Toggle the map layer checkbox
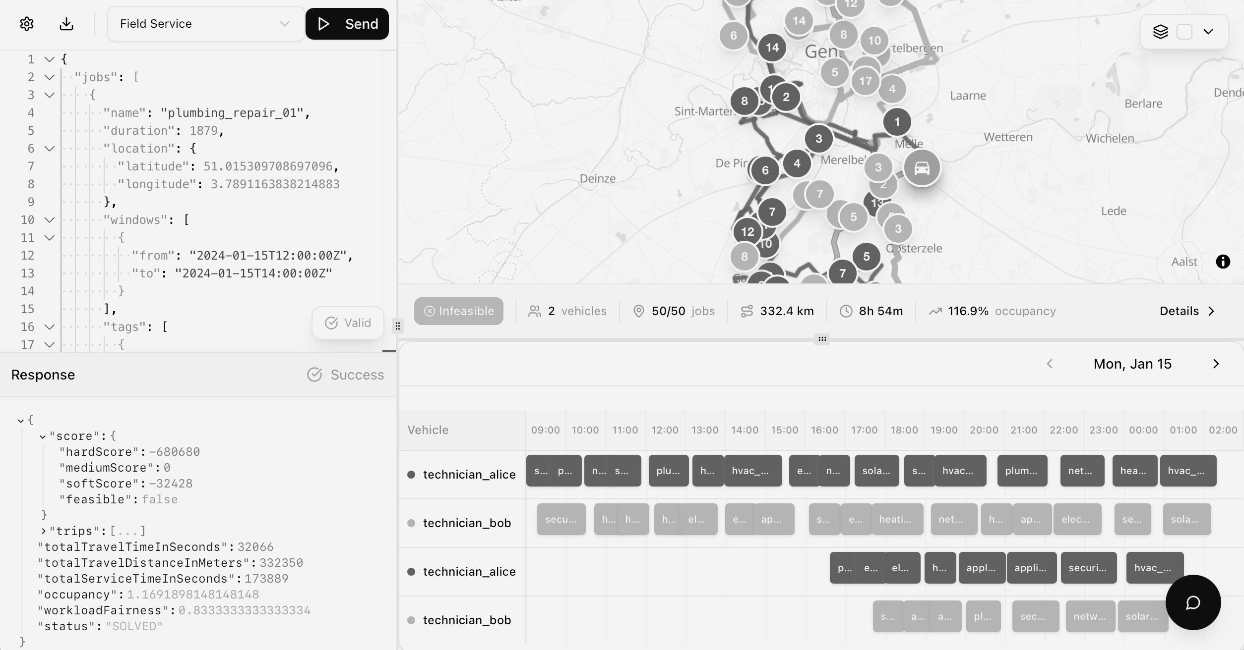The image size is (1244, 650). (x=1184, y=32)
